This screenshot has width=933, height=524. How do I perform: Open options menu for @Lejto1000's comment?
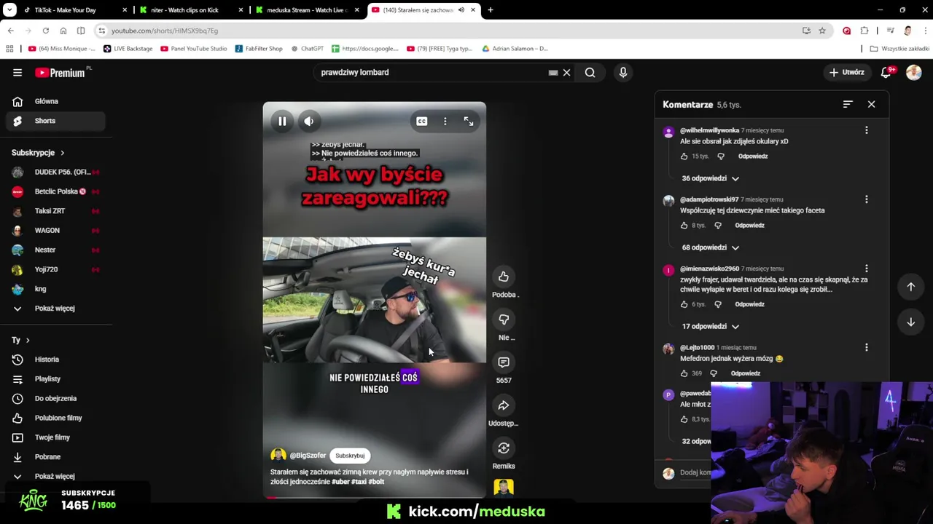(867, 348)
